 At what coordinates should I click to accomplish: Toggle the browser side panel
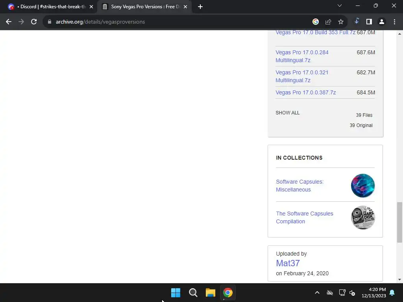point(369,22)
